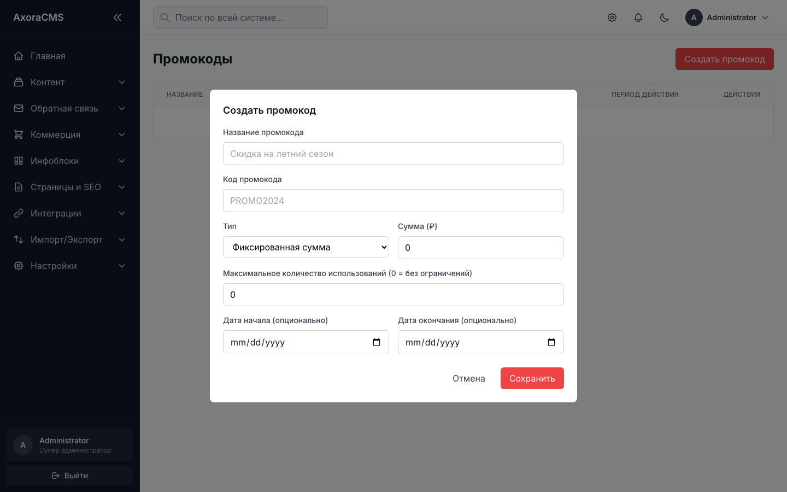Expand the Интеграции menu chevron
Image resolution: width=787 pixels, height=492 pixels.
(122, 213)
